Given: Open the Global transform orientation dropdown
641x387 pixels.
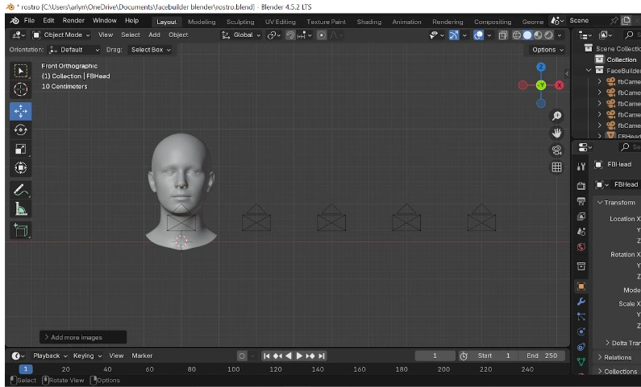Looking at the screenshot, I should 242,35.
